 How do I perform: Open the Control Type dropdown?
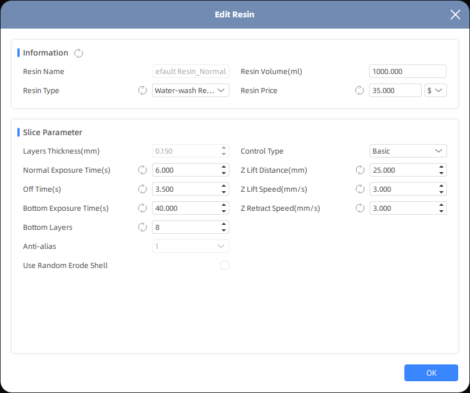408,151
